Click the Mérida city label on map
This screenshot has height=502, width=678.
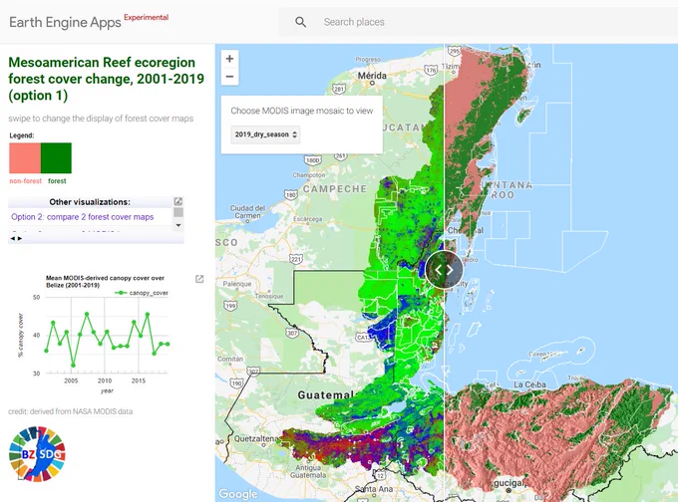[372, 76]
